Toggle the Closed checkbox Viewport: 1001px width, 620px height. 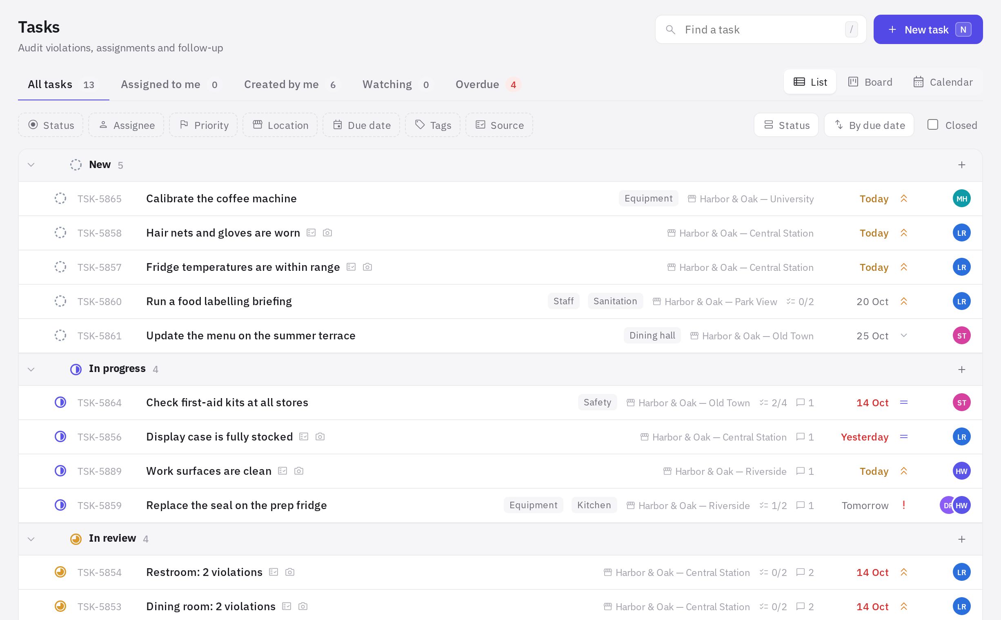point(932,125)
